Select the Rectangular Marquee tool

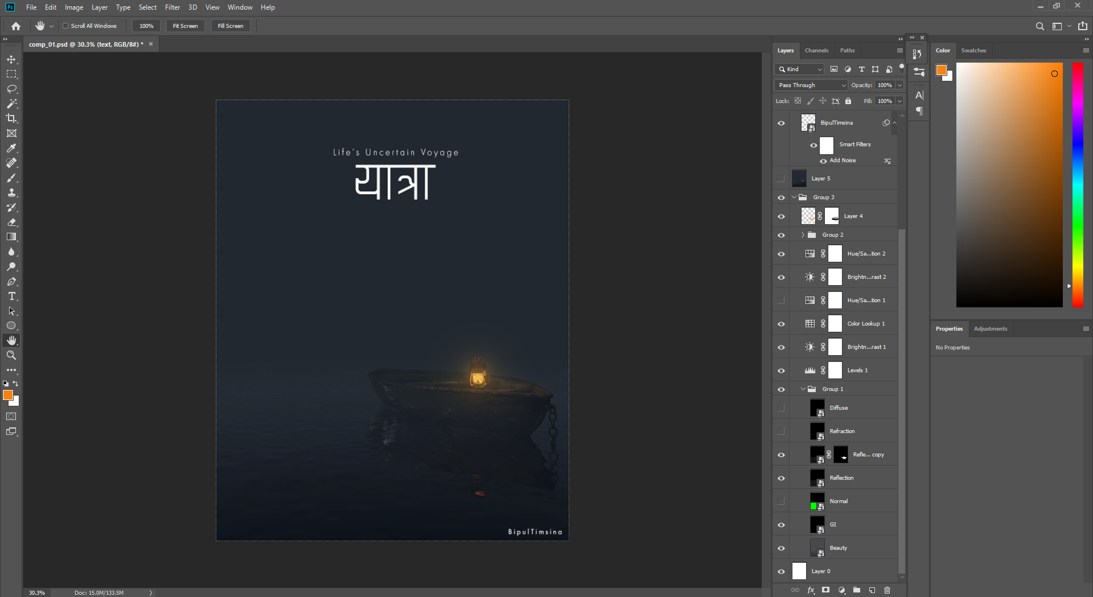11,74
